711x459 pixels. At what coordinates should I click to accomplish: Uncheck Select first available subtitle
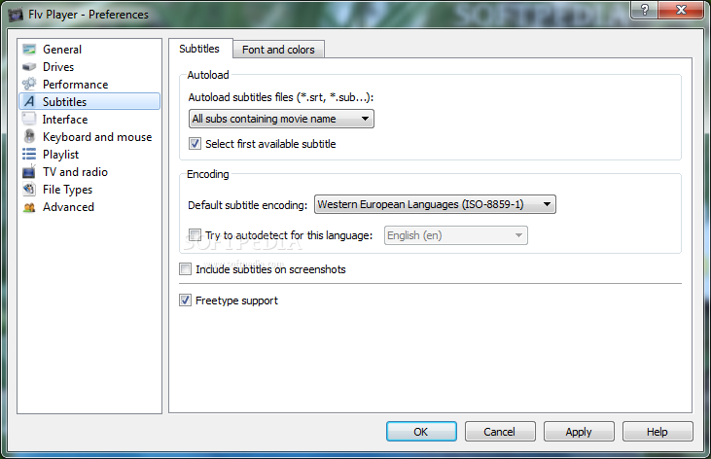(195, 144)
